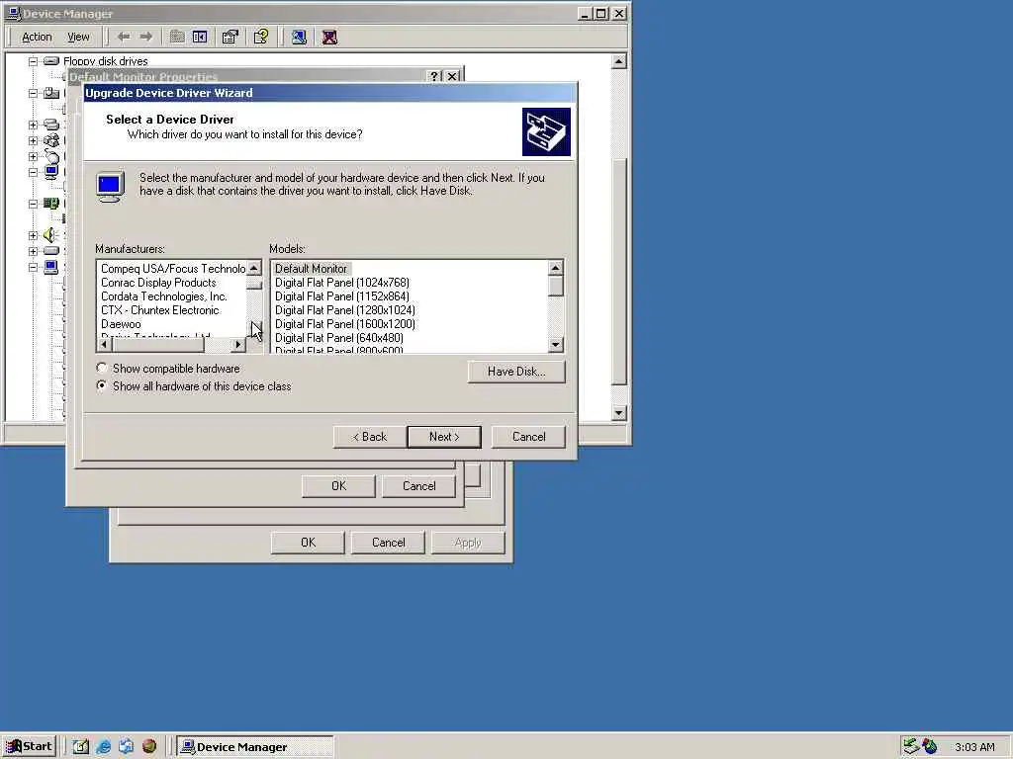Open the View menu

[78, 37]
